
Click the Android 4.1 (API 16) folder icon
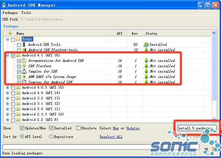click(18, 55)
